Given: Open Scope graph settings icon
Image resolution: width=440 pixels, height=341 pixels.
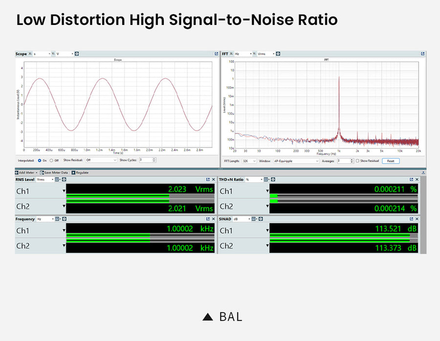Looking at the screenshot, I should [x=77, y=54].
